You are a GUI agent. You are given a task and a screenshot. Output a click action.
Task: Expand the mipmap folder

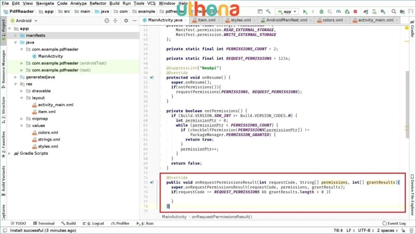coord(21,119)
